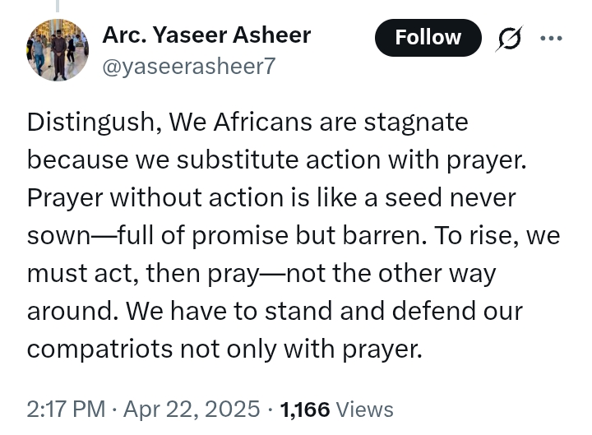Open the 2:17 PM timestamp permalink
592x435 pixels.
pyautogui.click(x=66, y=409)
